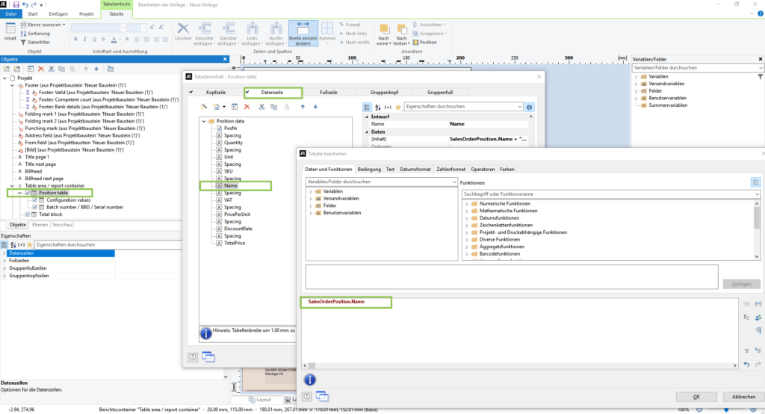Click the red delete X in the Tabelleninhalt toolbar
The width and height of the screenshot is (765, 414).
click(247, 107)
